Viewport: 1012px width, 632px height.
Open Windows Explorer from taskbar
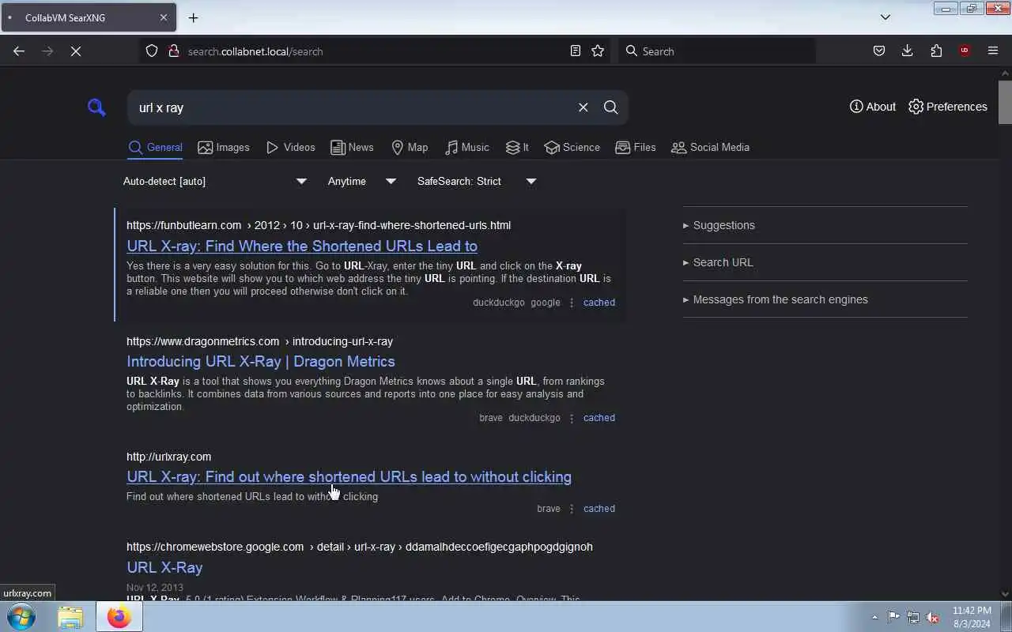pyautogui.click(x=70, y=616)
